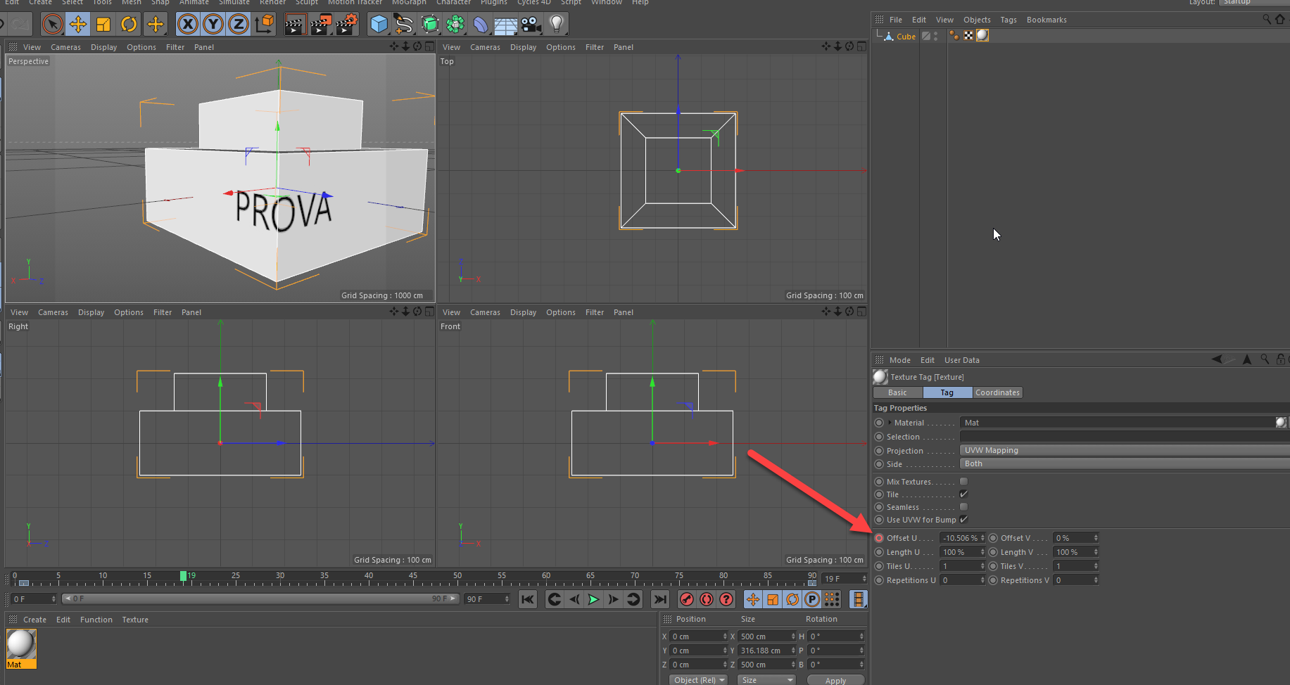Click Keyframe Selection question mark button
1290x685 pixels.
click(726, 599)
